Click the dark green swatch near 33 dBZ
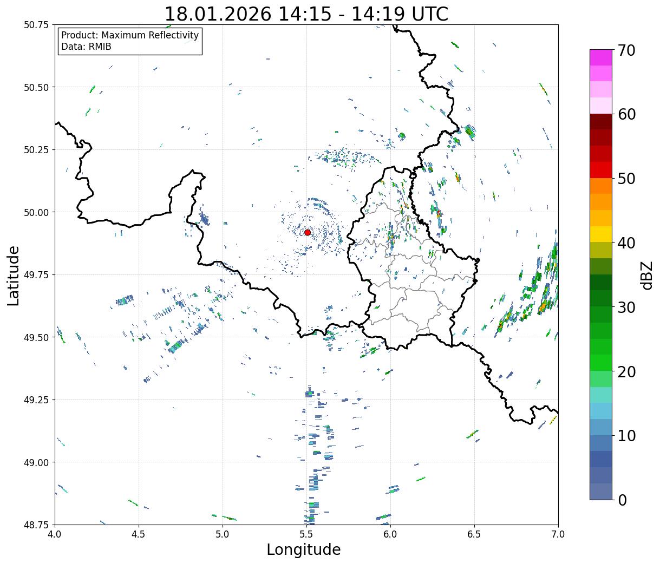Screen dimensions: 660x563 click(601, 282)
